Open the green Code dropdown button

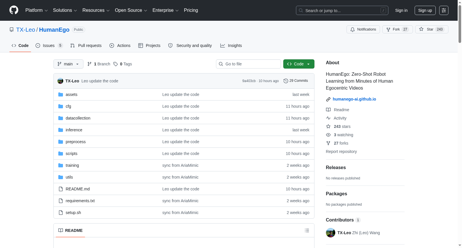(299, 64)
